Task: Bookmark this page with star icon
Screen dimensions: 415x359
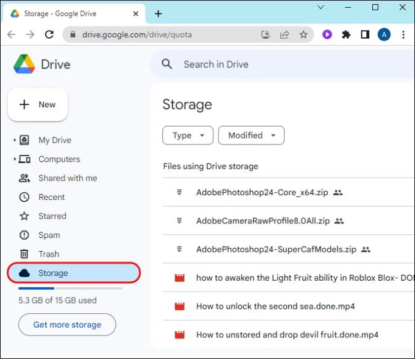Action: [x=303, y=34]
